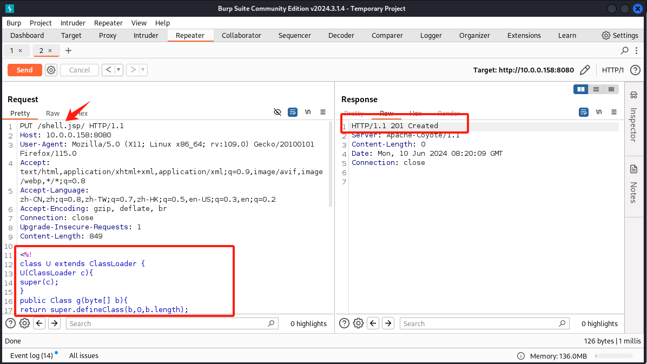Open the View menu
Viewport: 647px width, 364px height.
[138, 23]
